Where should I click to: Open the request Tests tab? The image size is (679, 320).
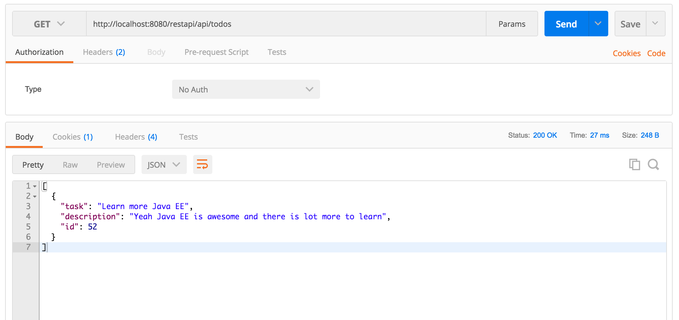277,52
